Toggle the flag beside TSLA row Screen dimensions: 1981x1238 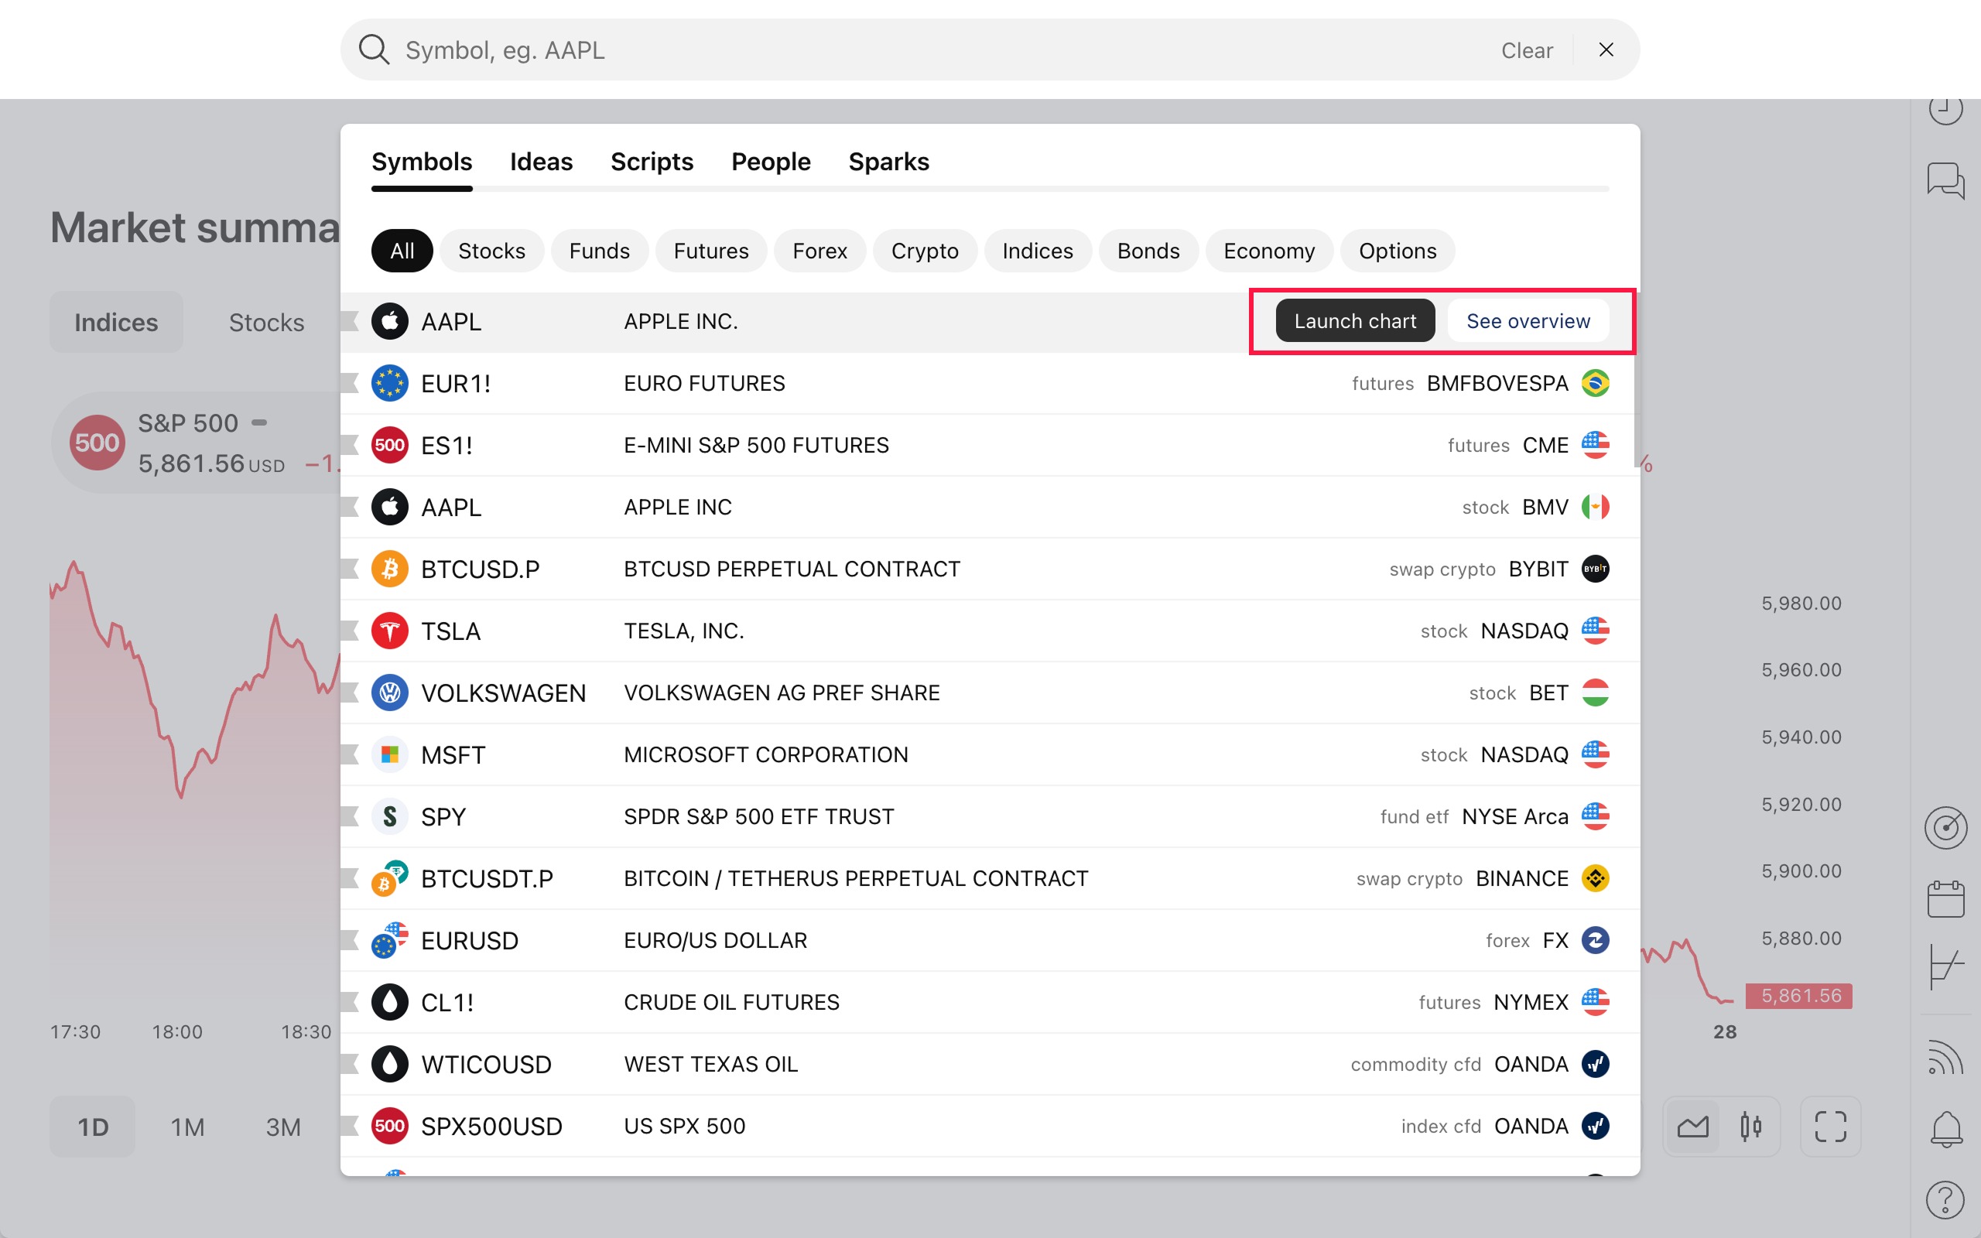tap(351, 631)
